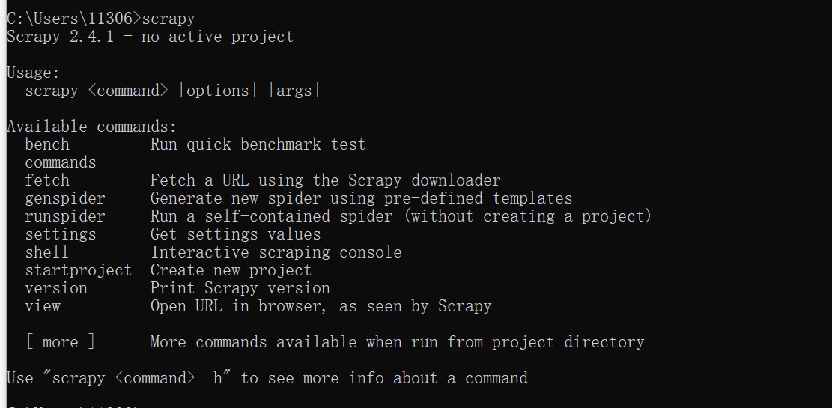This screenshot has width=832, height=408.
Task: Click the 'settings' command name
Action: (61, 235)
